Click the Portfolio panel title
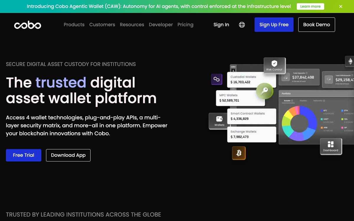 coord(286,93)
